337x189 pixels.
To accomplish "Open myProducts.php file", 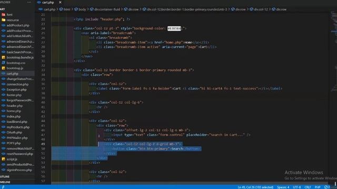I will click(17, 127).
